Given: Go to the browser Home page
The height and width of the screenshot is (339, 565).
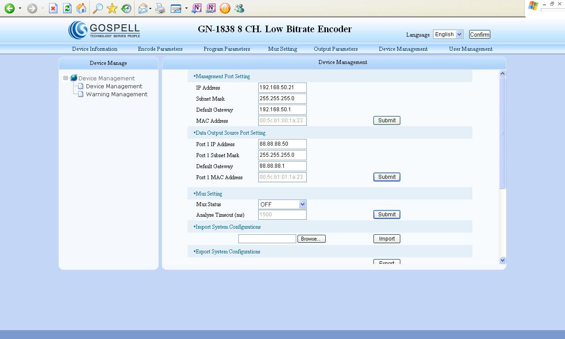Looking at the screenshot, I should 81,8.
